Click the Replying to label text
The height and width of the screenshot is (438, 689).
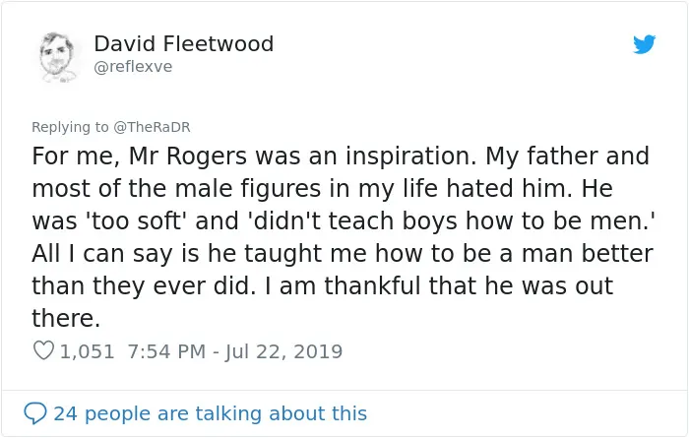pos(70,127)
